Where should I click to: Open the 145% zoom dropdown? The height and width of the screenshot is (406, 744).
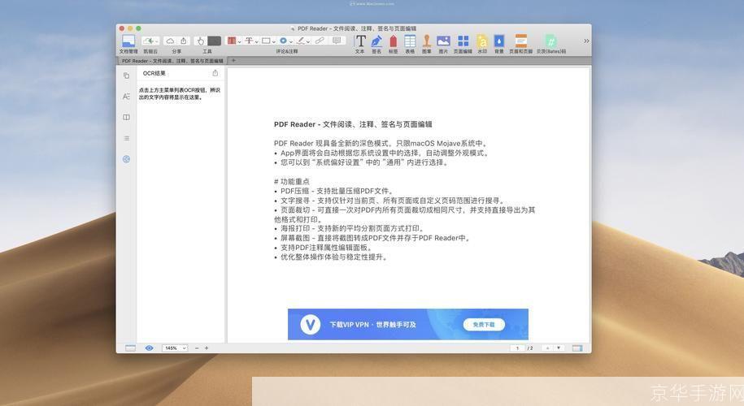(x=175, y=348)
